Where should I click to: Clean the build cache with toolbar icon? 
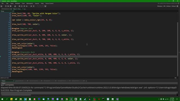27,6
